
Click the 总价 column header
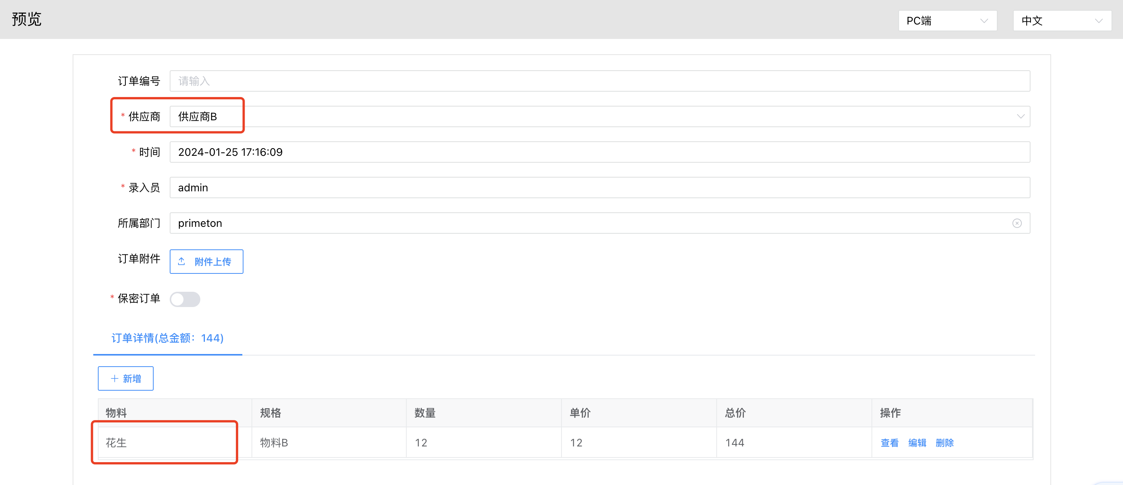coord(735,413)
